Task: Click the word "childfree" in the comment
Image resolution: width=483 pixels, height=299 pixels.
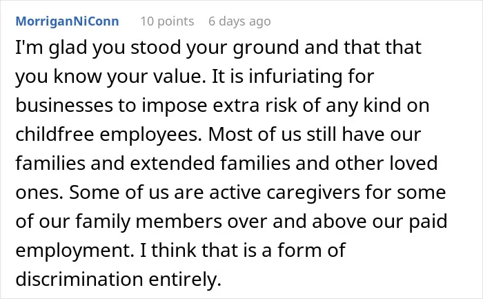Action: click(55, 134)
